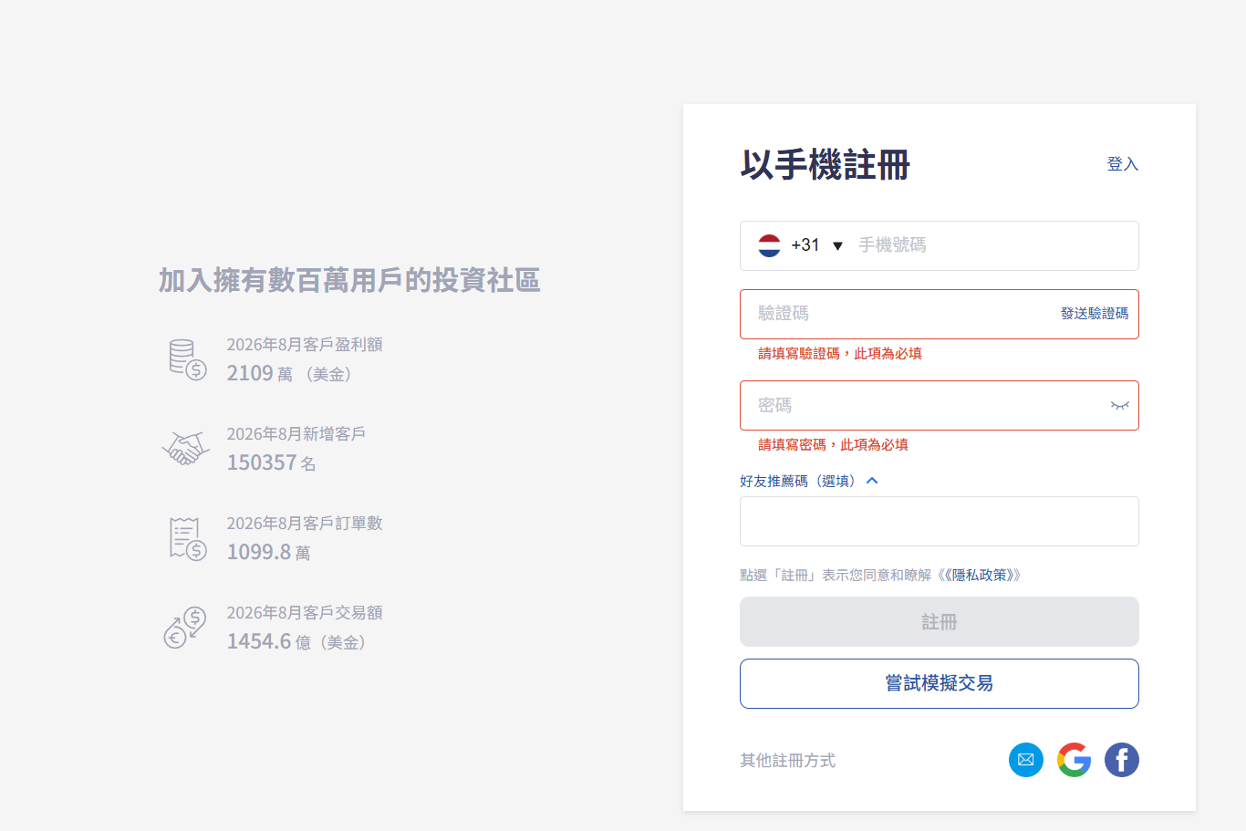Open the 隱私政策 privacy policy link
Image resolution: width=1246 pixels, height=831 pixels.
(x=980, y=575)
